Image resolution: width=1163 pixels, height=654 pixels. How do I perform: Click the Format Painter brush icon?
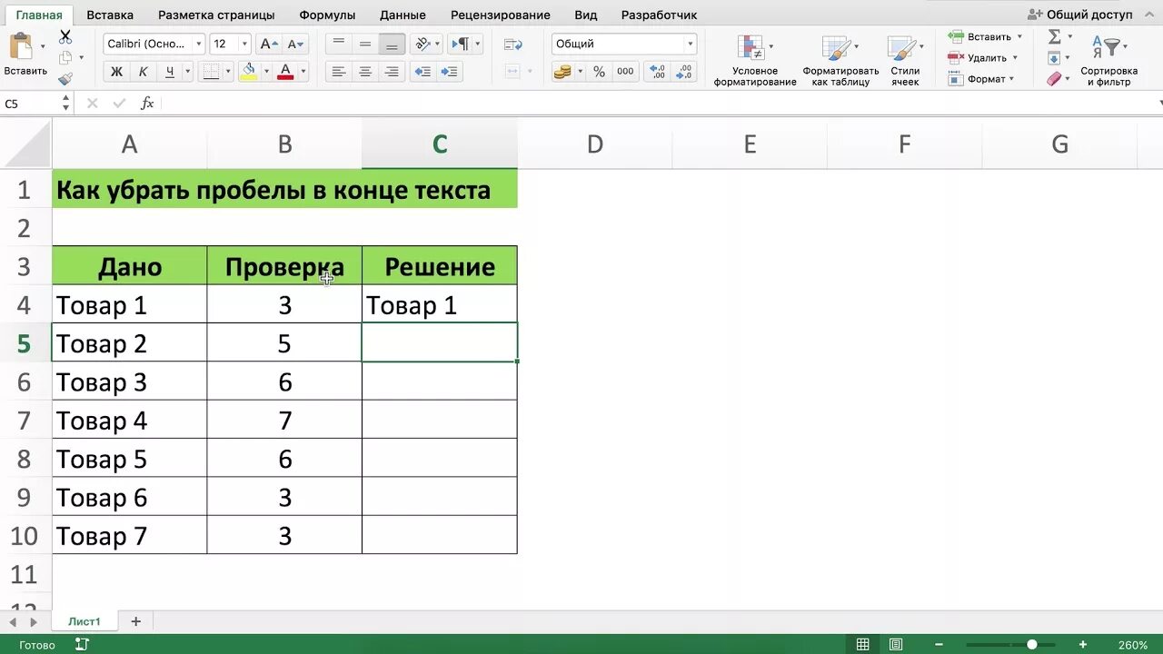pos(65,79)
